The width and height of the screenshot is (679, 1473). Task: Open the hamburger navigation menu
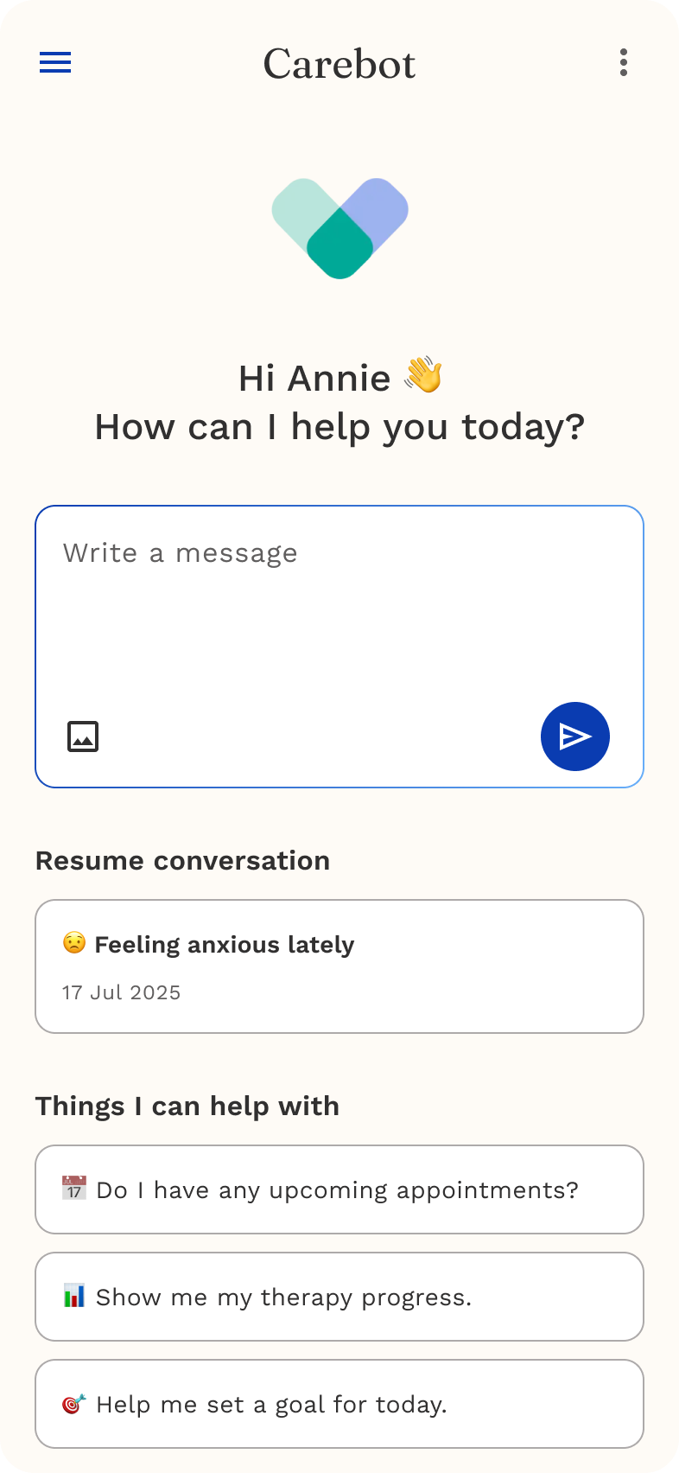(55, 62)
